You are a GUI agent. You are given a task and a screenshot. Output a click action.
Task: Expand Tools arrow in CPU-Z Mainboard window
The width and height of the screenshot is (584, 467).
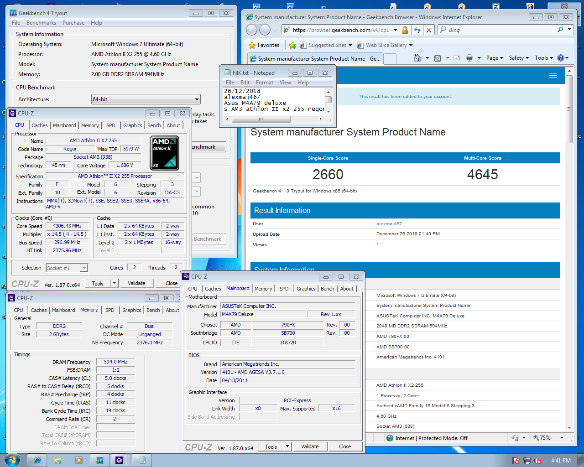287,446
